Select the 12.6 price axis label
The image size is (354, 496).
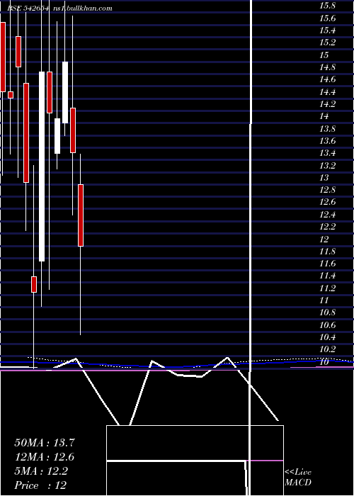[x=327, y=202]
